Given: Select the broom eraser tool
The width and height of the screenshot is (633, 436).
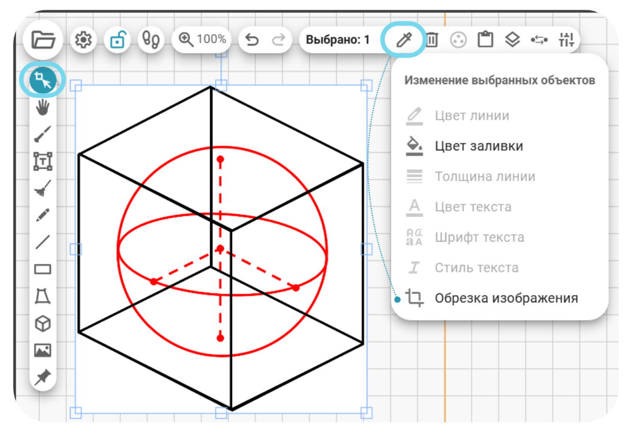Looking at the screenshot, I should [x=43, y=189].
